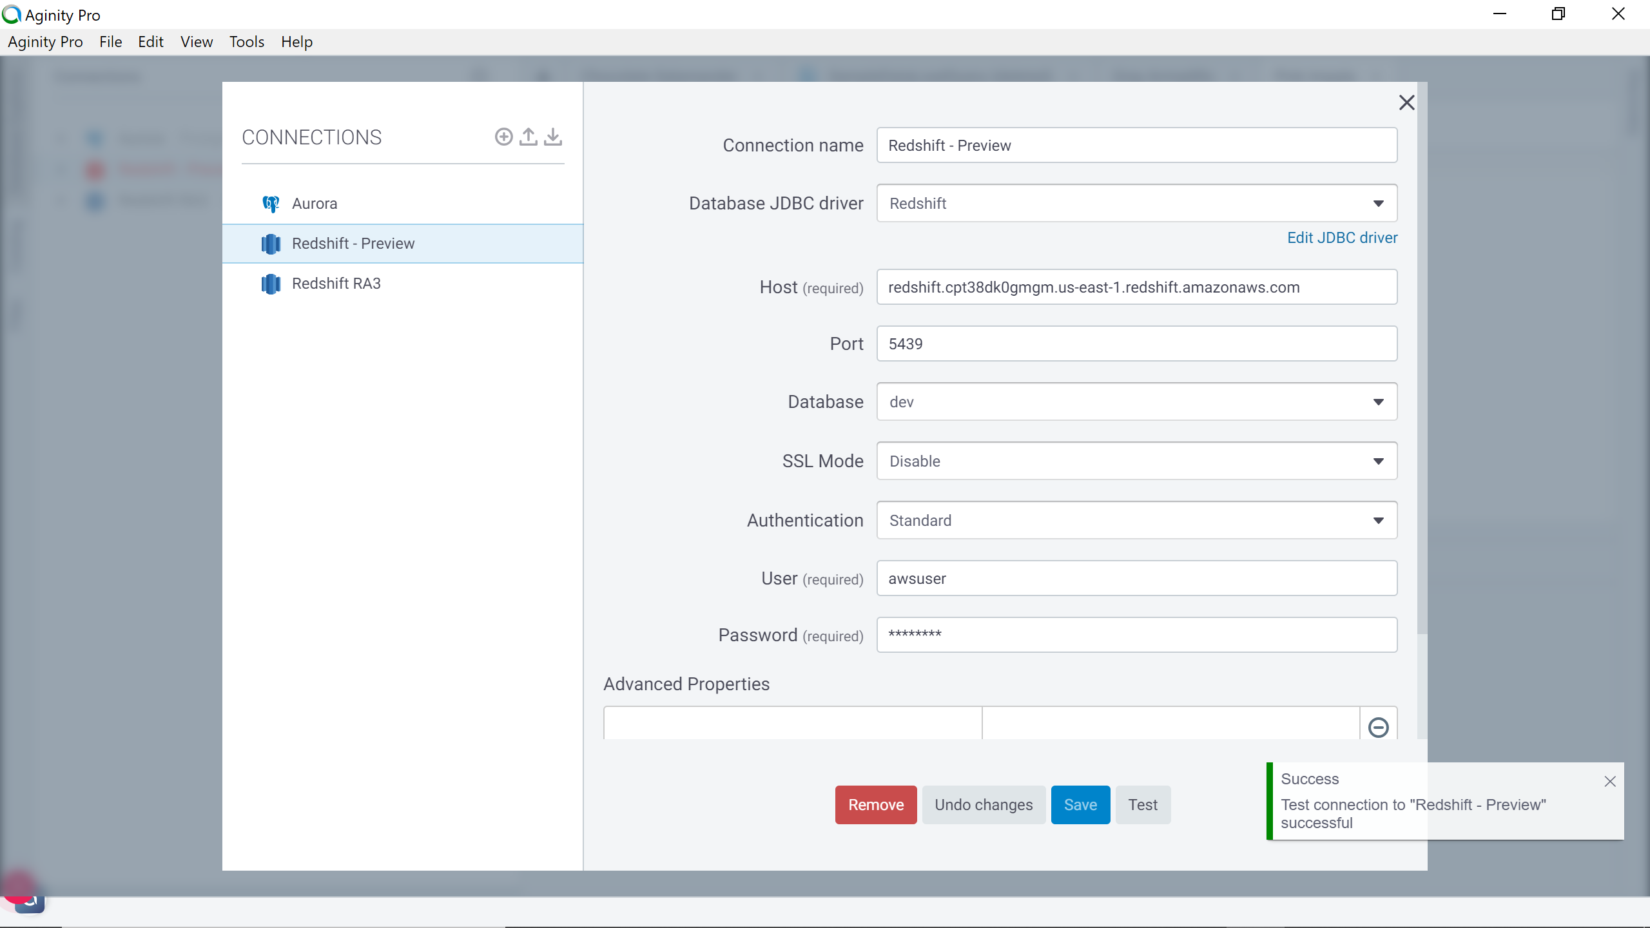Click the red Remove button
Screen dimensions: 1650x928
pyautogui.click(x=875, y=805)
